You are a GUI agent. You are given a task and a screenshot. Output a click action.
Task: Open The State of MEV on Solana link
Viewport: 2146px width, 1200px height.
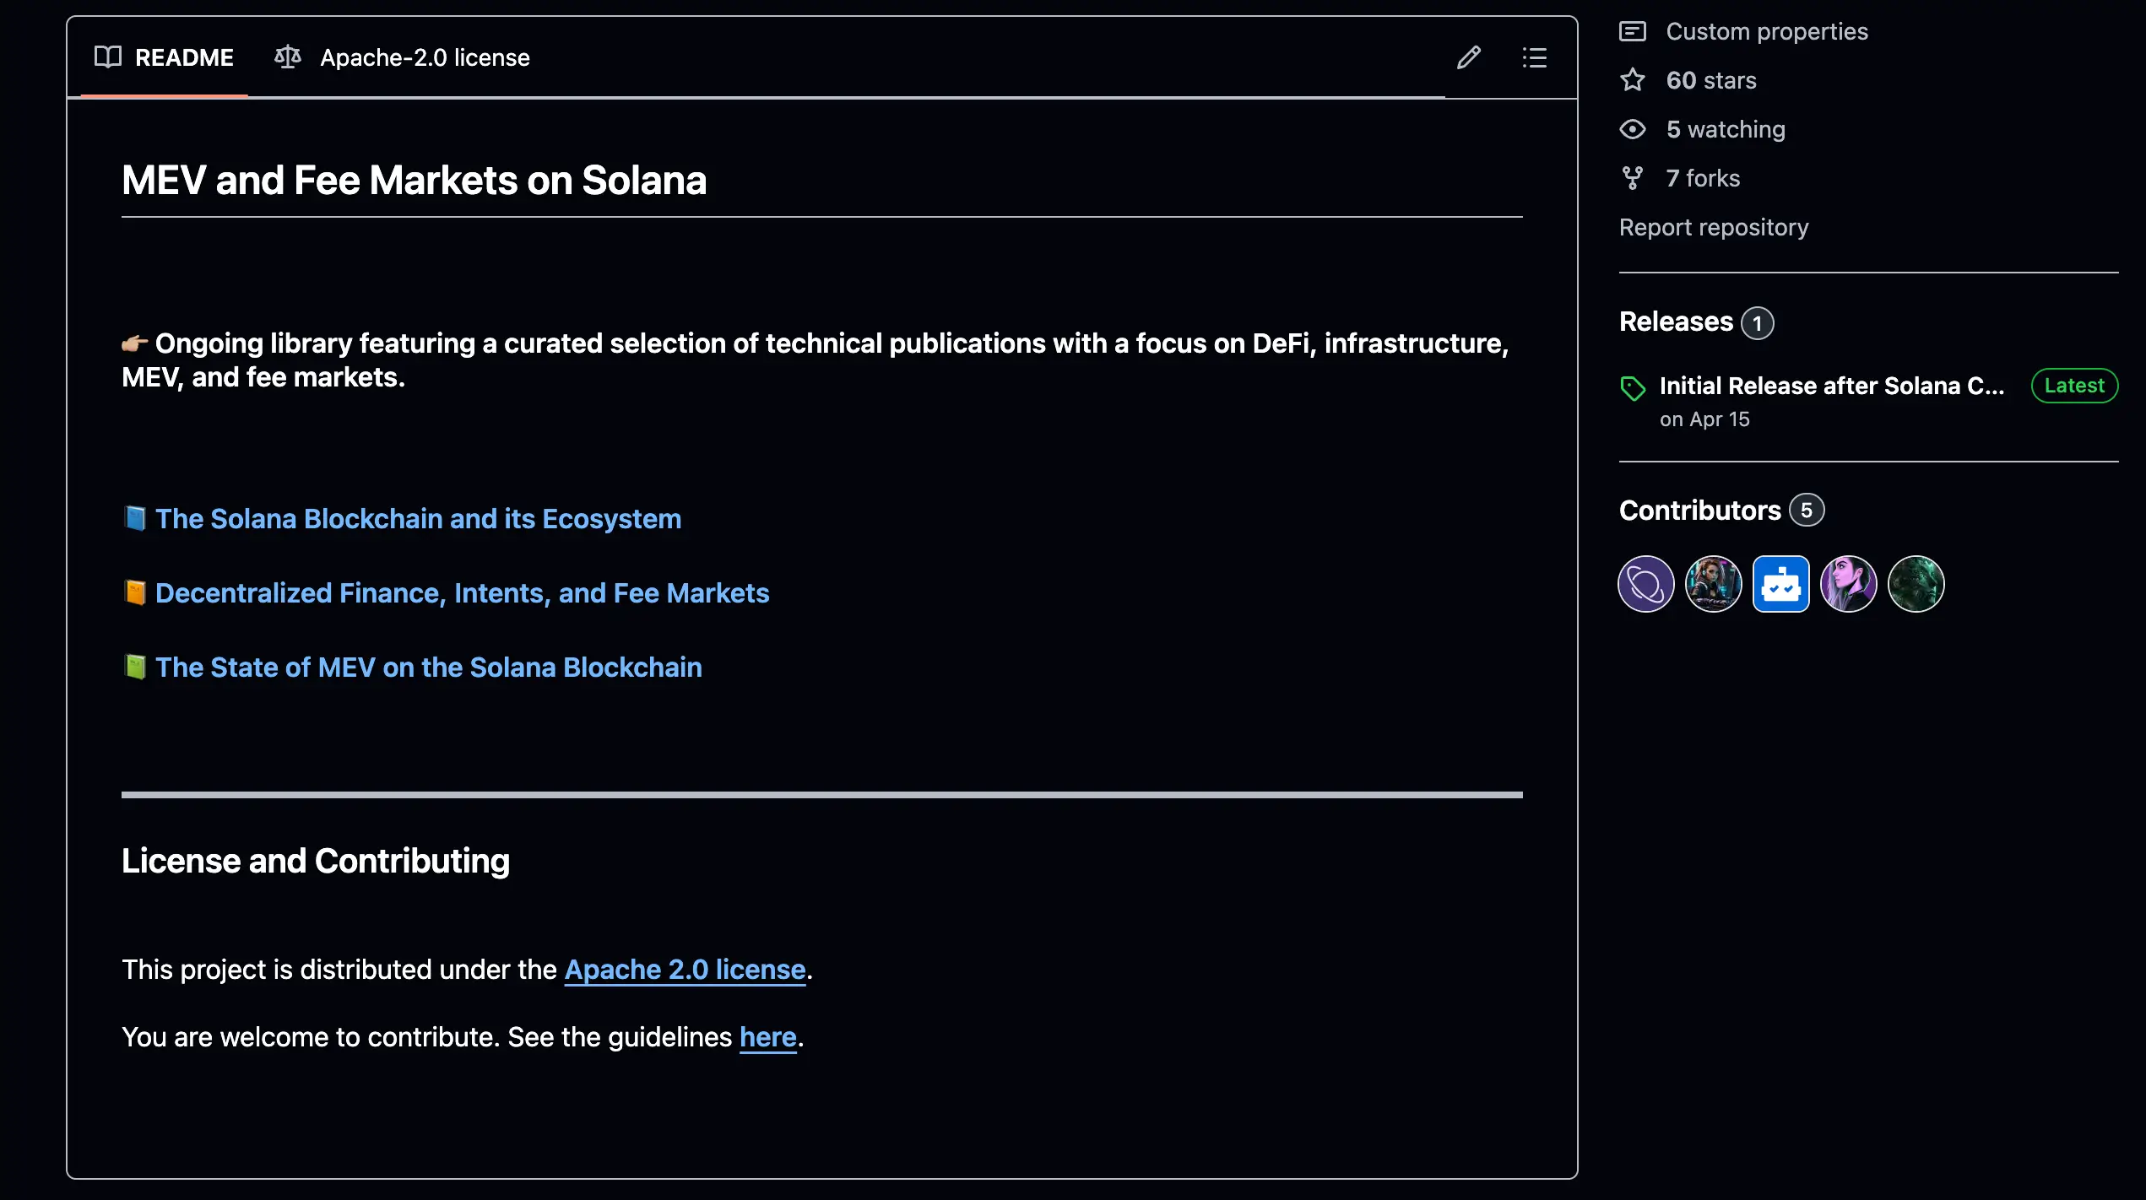click(428, 667)
